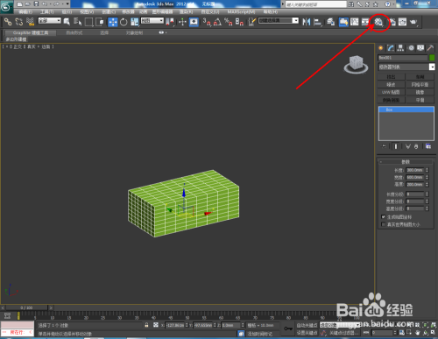Click the Auto Key button
The image size is (438, 339).
point(307,325)
